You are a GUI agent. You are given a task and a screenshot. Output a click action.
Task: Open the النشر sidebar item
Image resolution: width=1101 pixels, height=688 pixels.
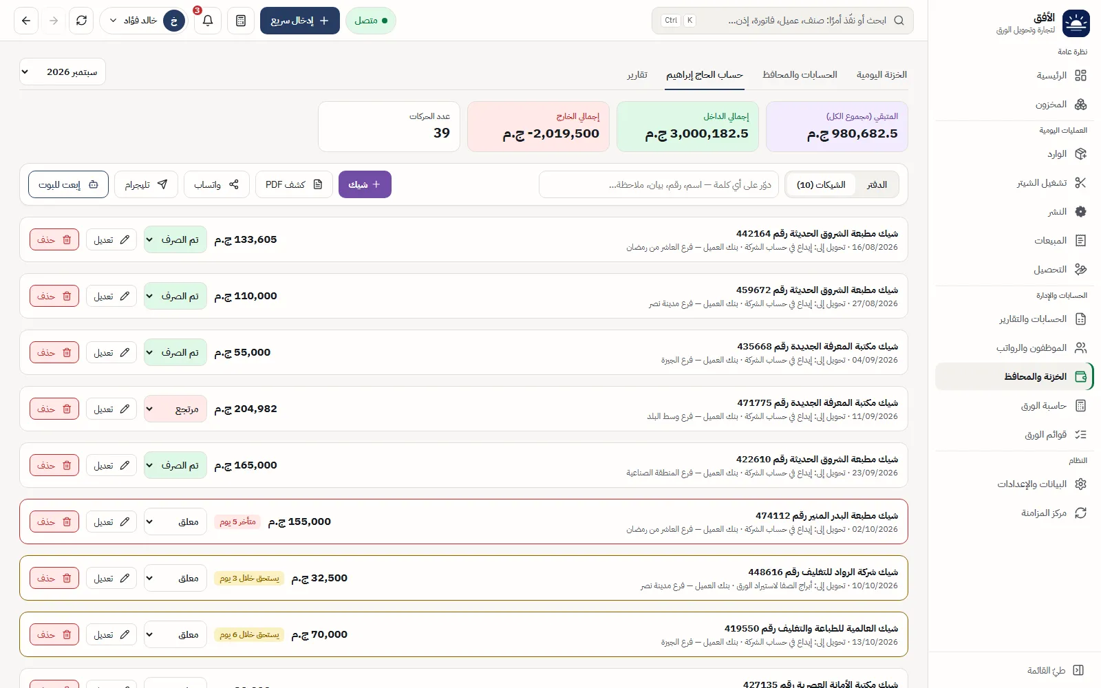pos(1014,212)
